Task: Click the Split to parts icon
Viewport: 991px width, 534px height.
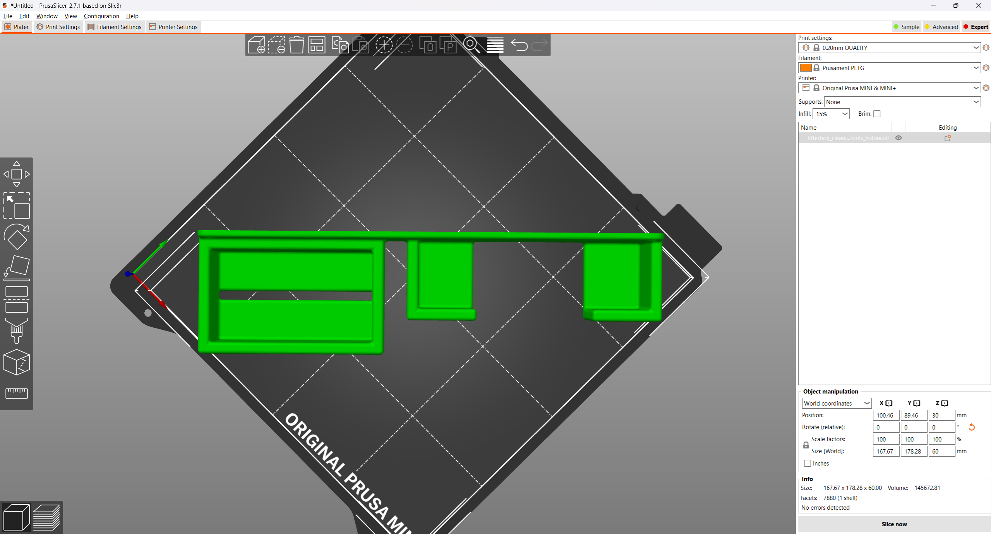Action: tap(448, 45)
